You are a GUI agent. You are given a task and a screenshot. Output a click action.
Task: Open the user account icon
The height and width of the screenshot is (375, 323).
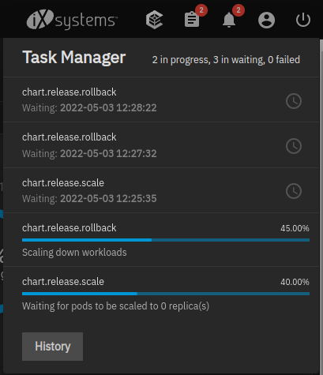[x=266, y=20]
